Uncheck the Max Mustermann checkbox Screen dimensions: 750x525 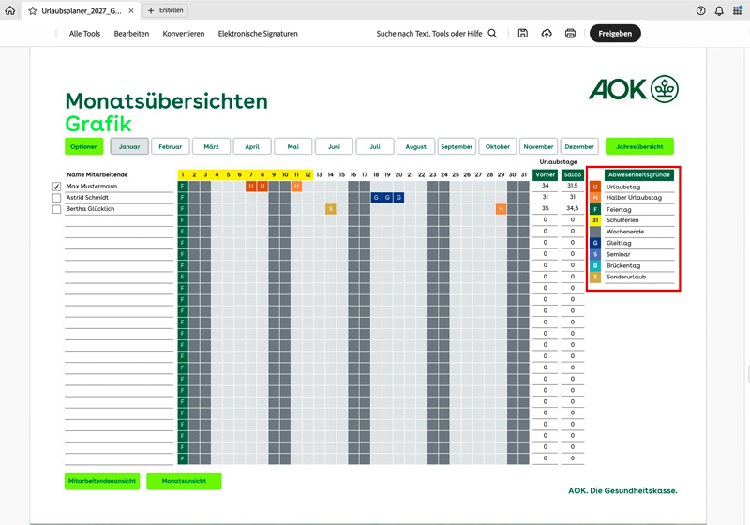[57, 187]
